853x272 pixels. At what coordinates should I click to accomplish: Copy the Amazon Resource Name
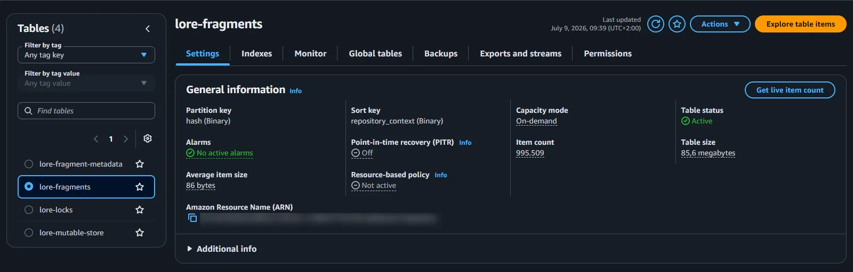(192, 218)
